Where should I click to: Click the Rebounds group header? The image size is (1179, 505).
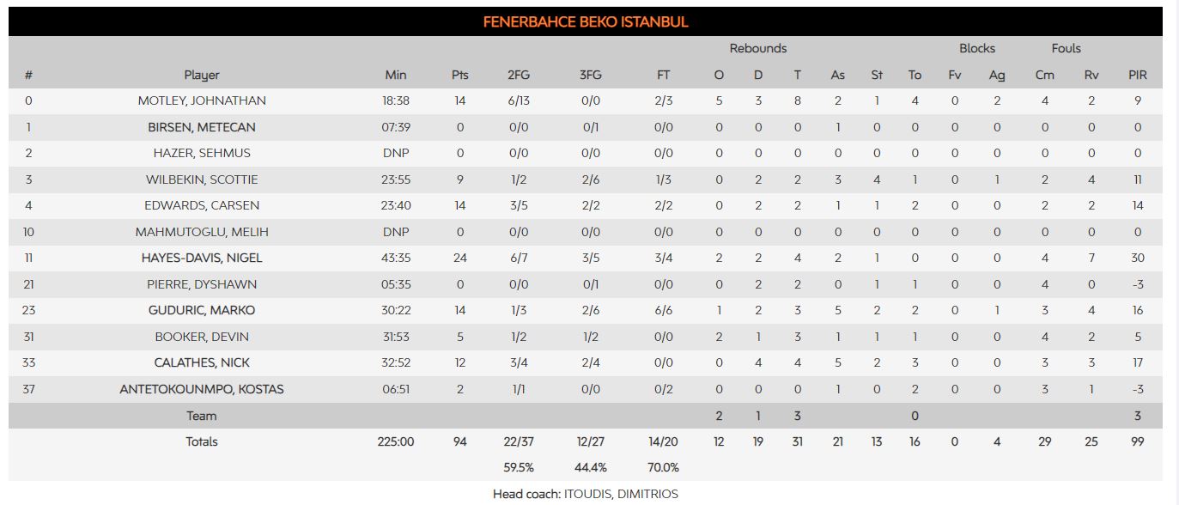[x=758, y=49]
